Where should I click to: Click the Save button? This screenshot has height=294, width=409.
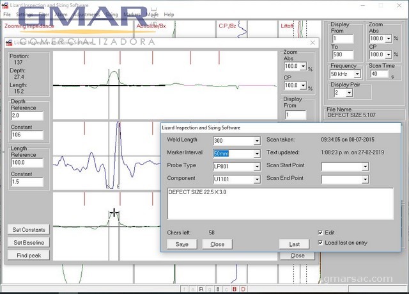coord(181,244)
